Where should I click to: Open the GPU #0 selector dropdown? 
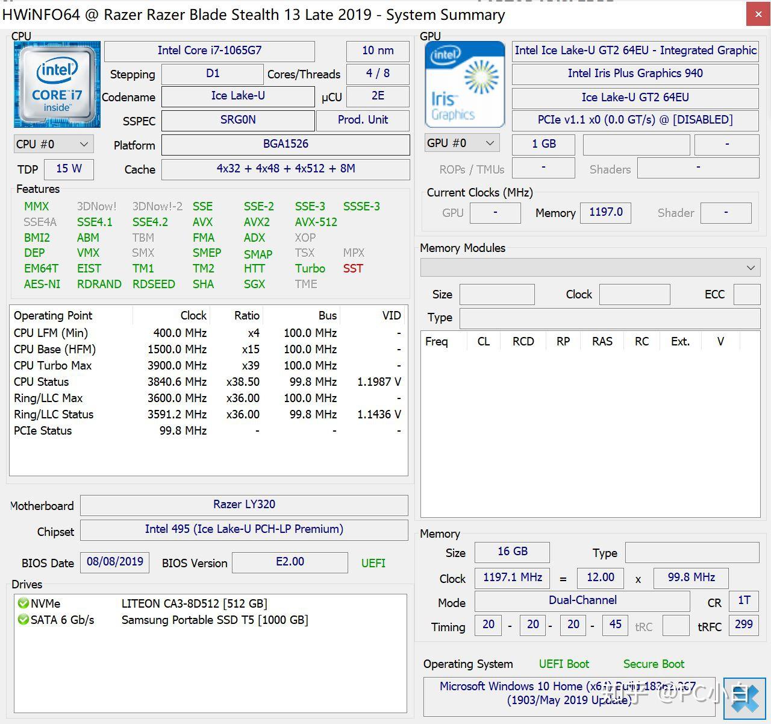462,143
